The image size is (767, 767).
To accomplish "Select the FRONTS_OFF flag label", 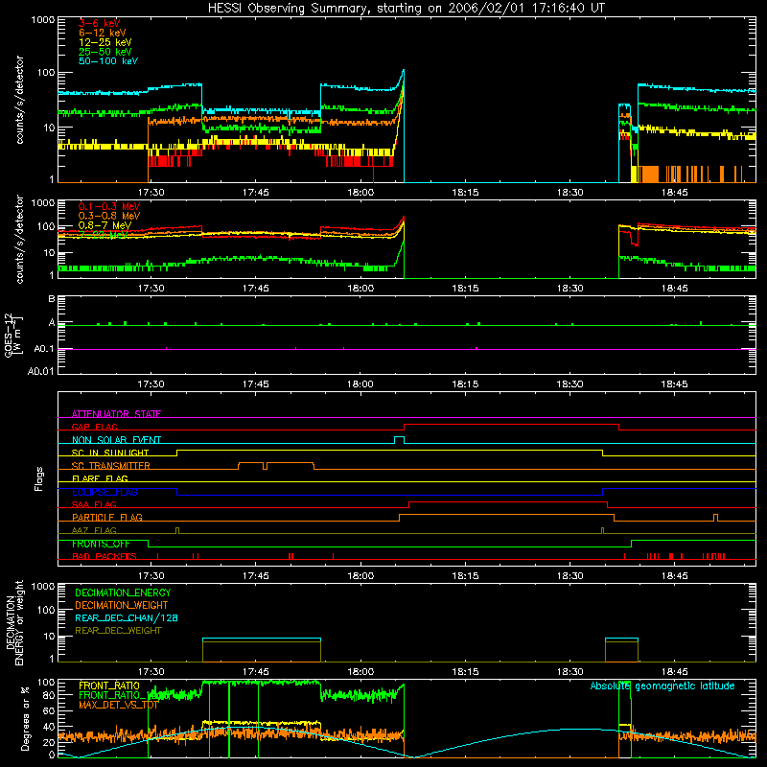I will coord(101,544).
